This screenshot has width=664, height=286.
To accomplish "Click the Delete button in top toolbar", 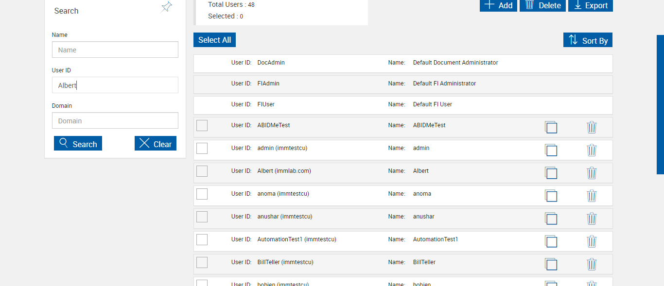I will [542, 5].
